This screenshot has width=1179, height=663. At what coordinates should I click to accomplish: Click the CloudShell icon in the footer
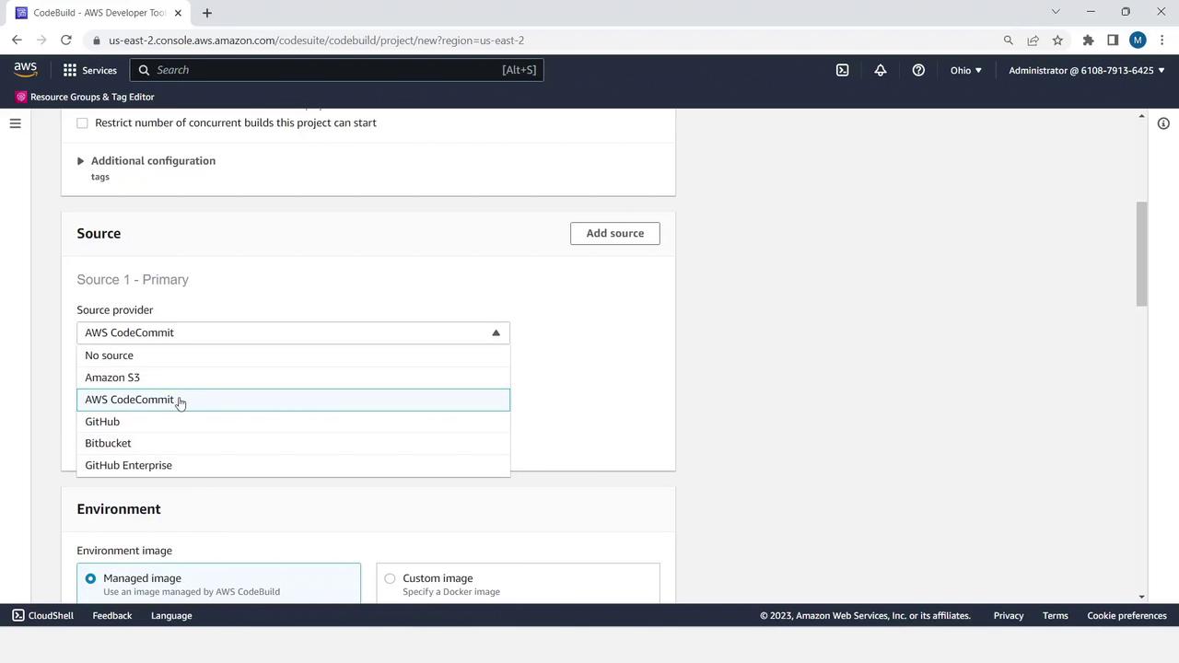coord(18,616)
